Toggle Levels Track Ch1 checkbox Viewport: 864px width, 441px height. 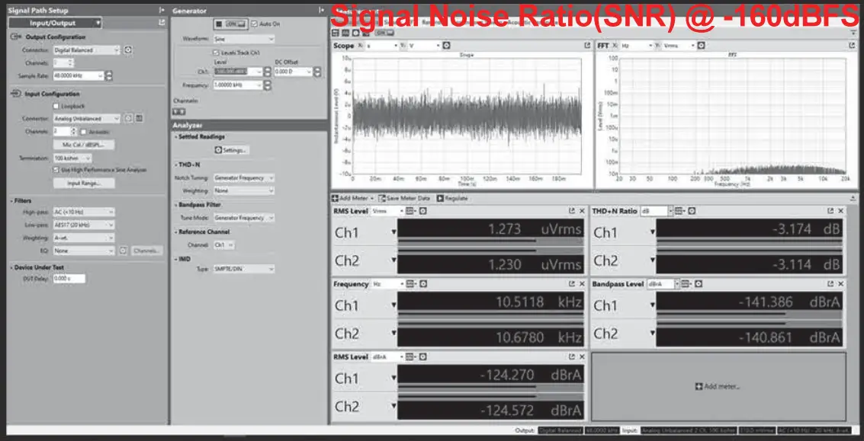[217, 53]
